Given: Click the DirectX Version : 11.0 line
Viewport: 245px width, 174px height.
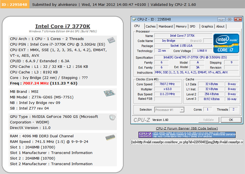Looking at the screenshot, I should pos(30,128).
